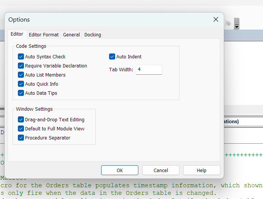Open the General tab
The width and height of the screenshot is (263, 199).
click(71, 34)
